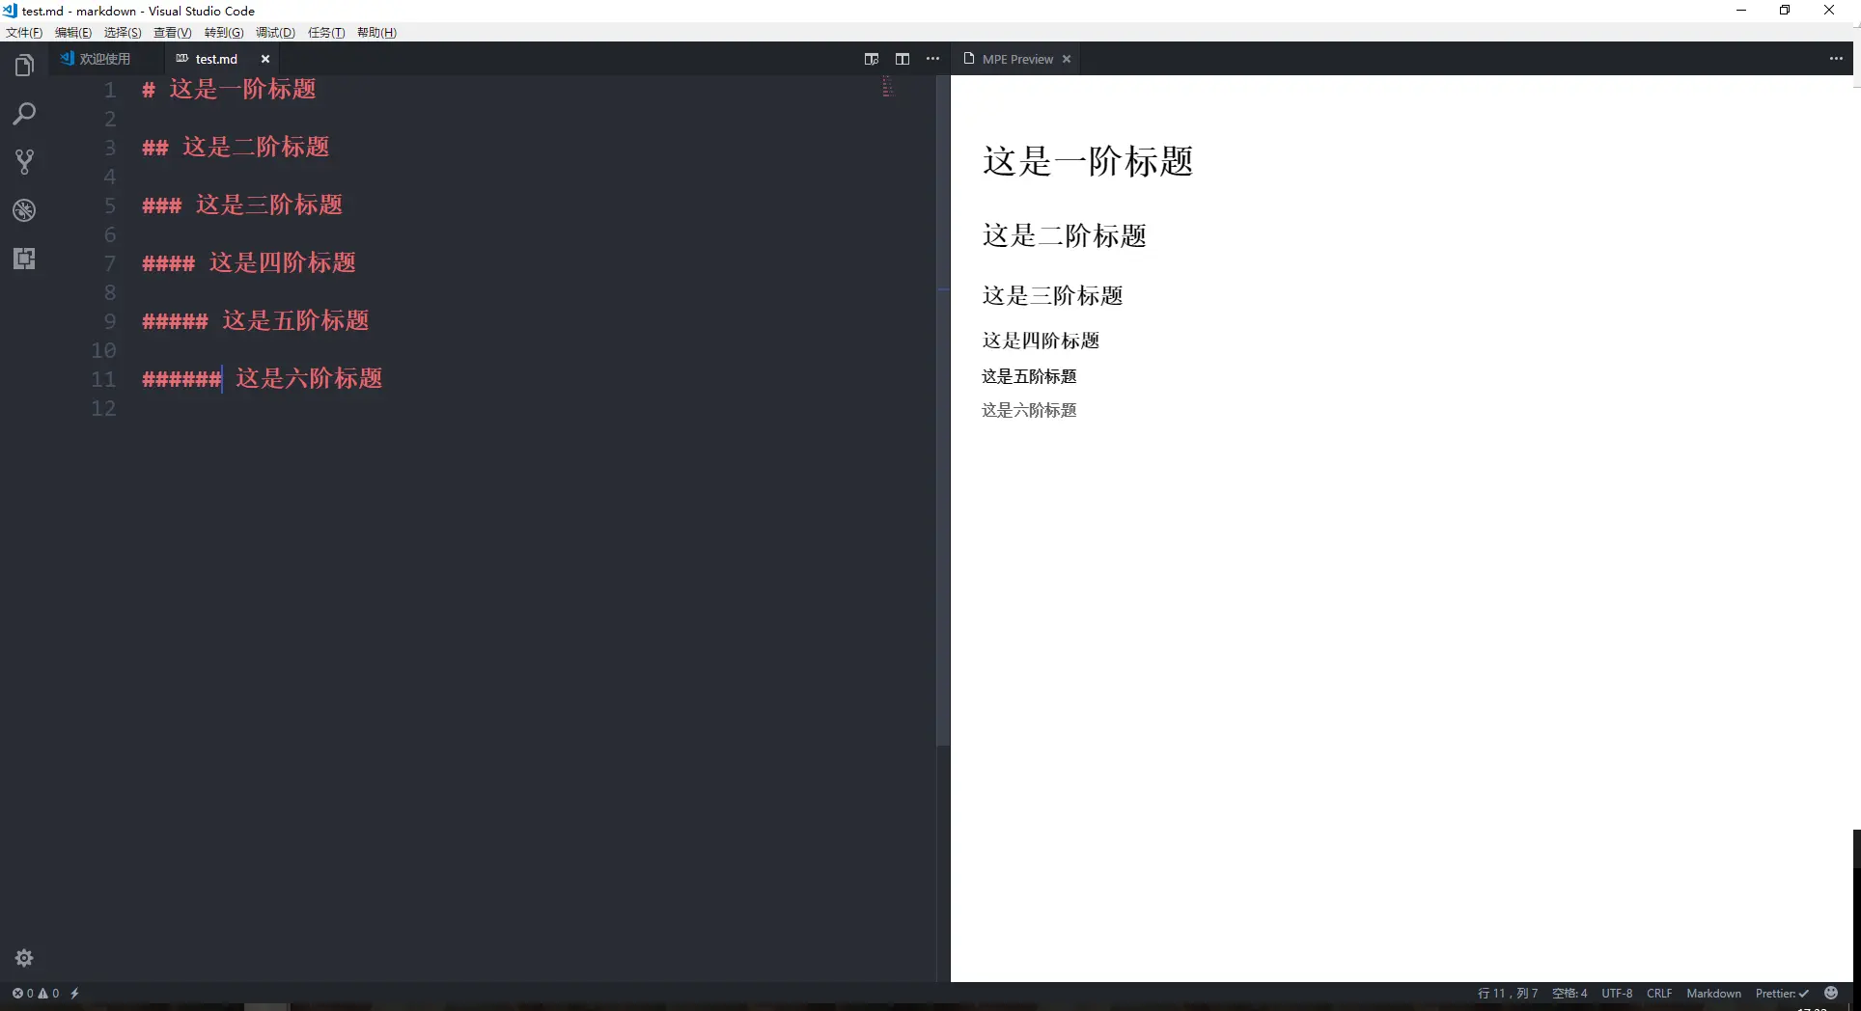Switch to the 欢迎使用 tab

point(104,58)
